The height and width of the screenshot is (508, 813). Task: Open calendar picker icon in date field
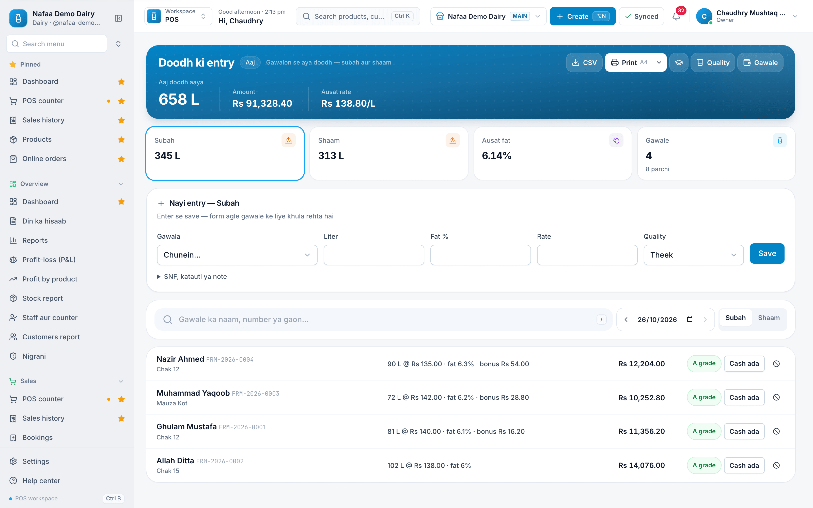[x=690, y=319]
